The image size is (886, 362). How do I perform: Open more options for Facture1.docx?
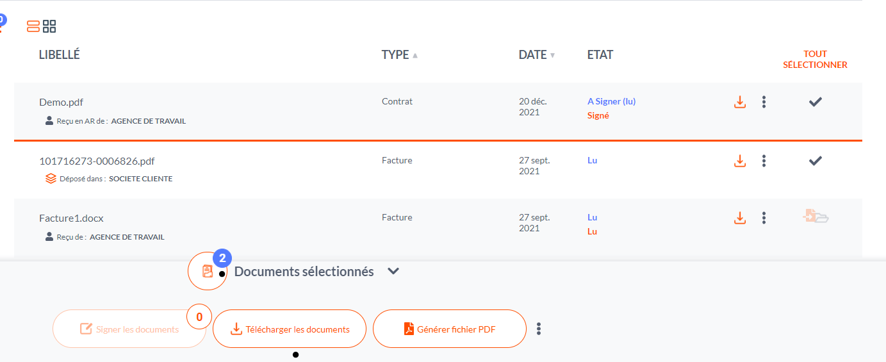(764, 218)
